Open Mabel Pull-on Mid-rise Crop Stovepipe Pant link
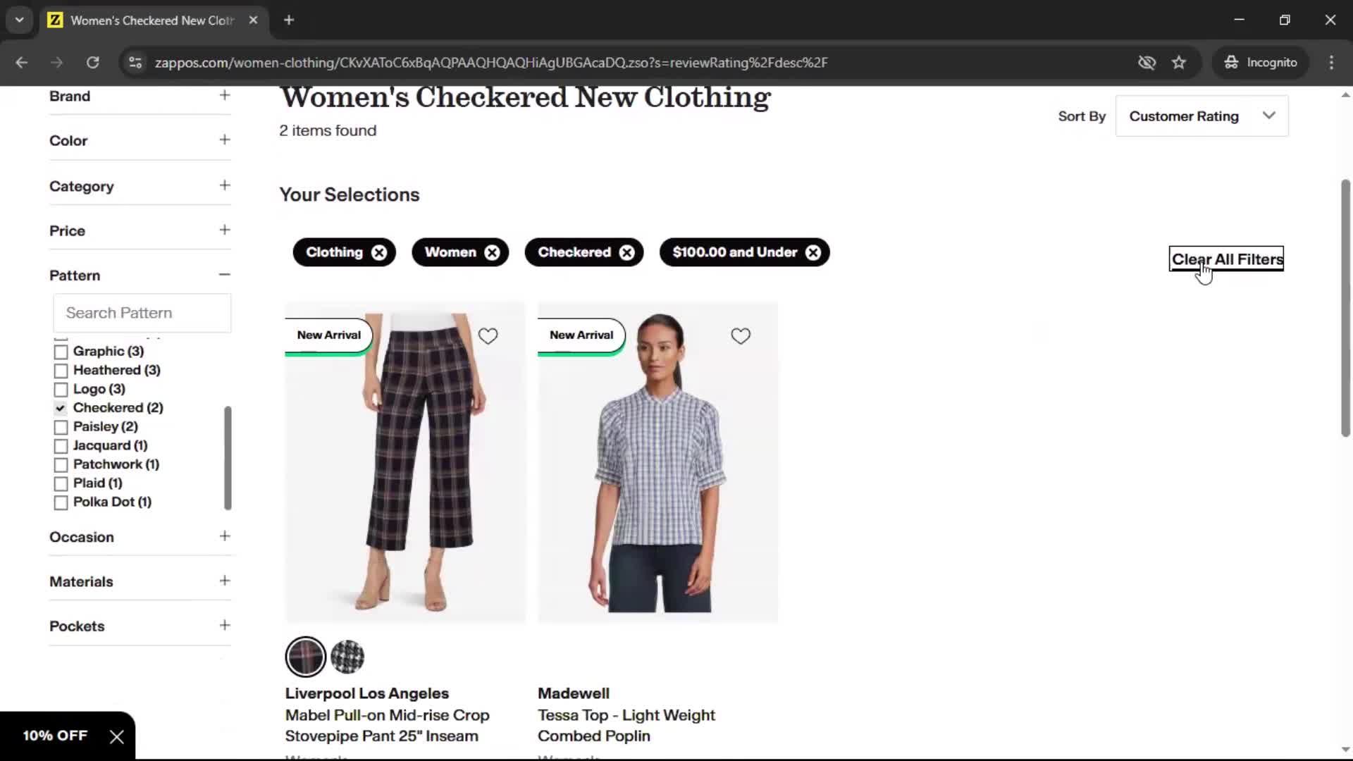 point(387,726)
